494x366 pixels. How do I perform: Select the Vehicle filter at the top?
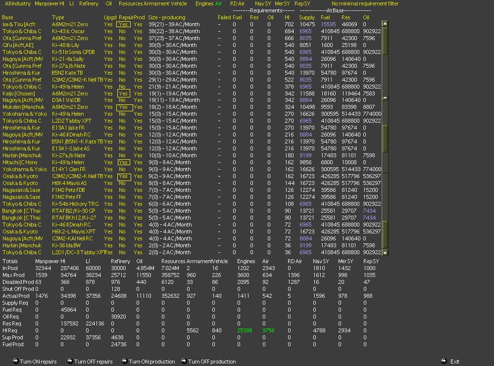[x=179, y=4]
